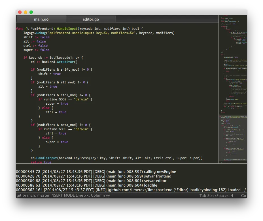Switch to the main.go tab
Image resolution: width=263 pixels, height=221 pixels.
(41, 19)
